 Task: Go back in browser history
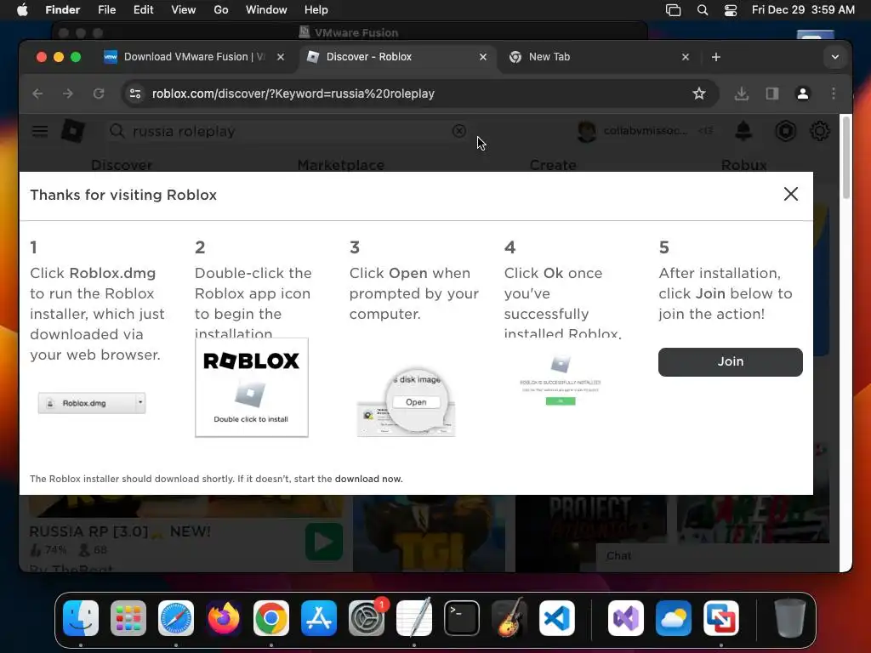click(37, 94)
